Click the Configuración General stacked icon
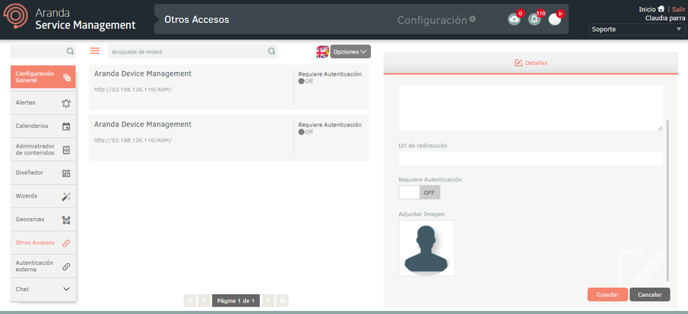Image resolution: width=688 pixels, height=314 pixels. pos(67,77)
